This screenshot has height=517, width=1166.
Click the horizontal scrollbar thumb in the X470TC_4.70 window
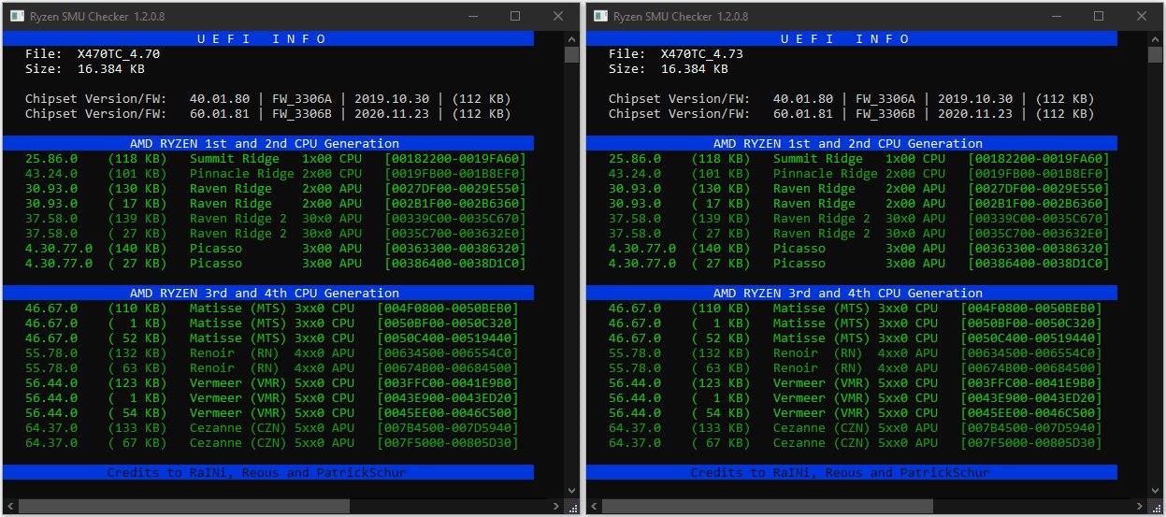(184, 506)
